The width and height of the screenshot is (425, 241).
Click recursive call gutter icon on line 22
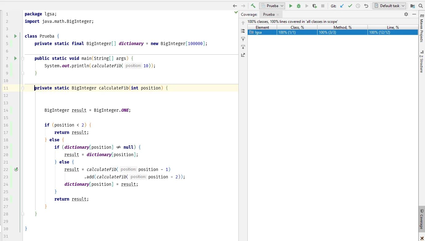[x=16, y=169]
